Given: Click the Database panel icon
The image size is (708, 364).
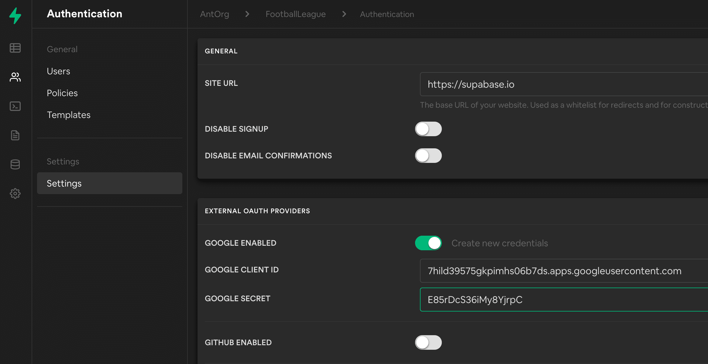Looking at the screenshot, I should tap(15, 163).
